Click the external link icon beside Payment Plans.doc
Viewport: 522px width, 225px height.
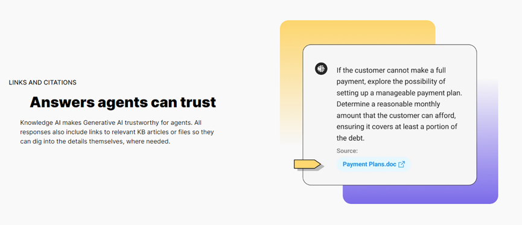402,164
